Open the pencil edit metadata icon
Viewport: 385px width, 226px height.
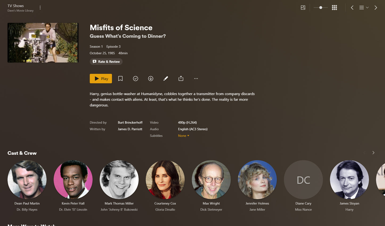coord(166,79)
